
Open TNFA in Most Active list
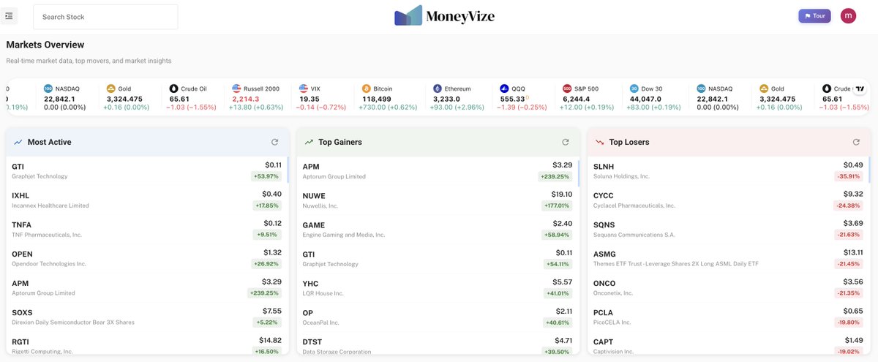[146, 229]
